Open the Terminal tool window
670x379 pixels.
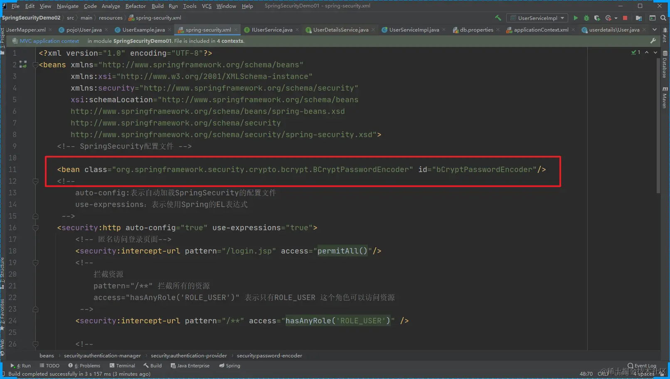[x=122, y=366]
